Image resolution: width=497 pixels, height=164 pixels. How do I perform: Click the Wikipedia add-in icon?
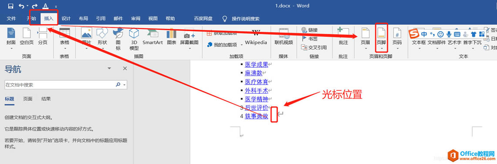tap(256, 33)
